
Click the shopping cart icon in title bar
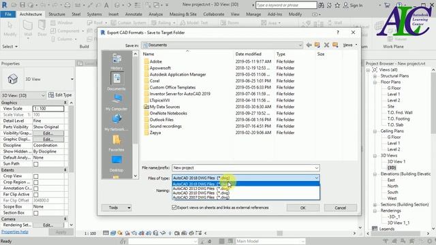387,5
